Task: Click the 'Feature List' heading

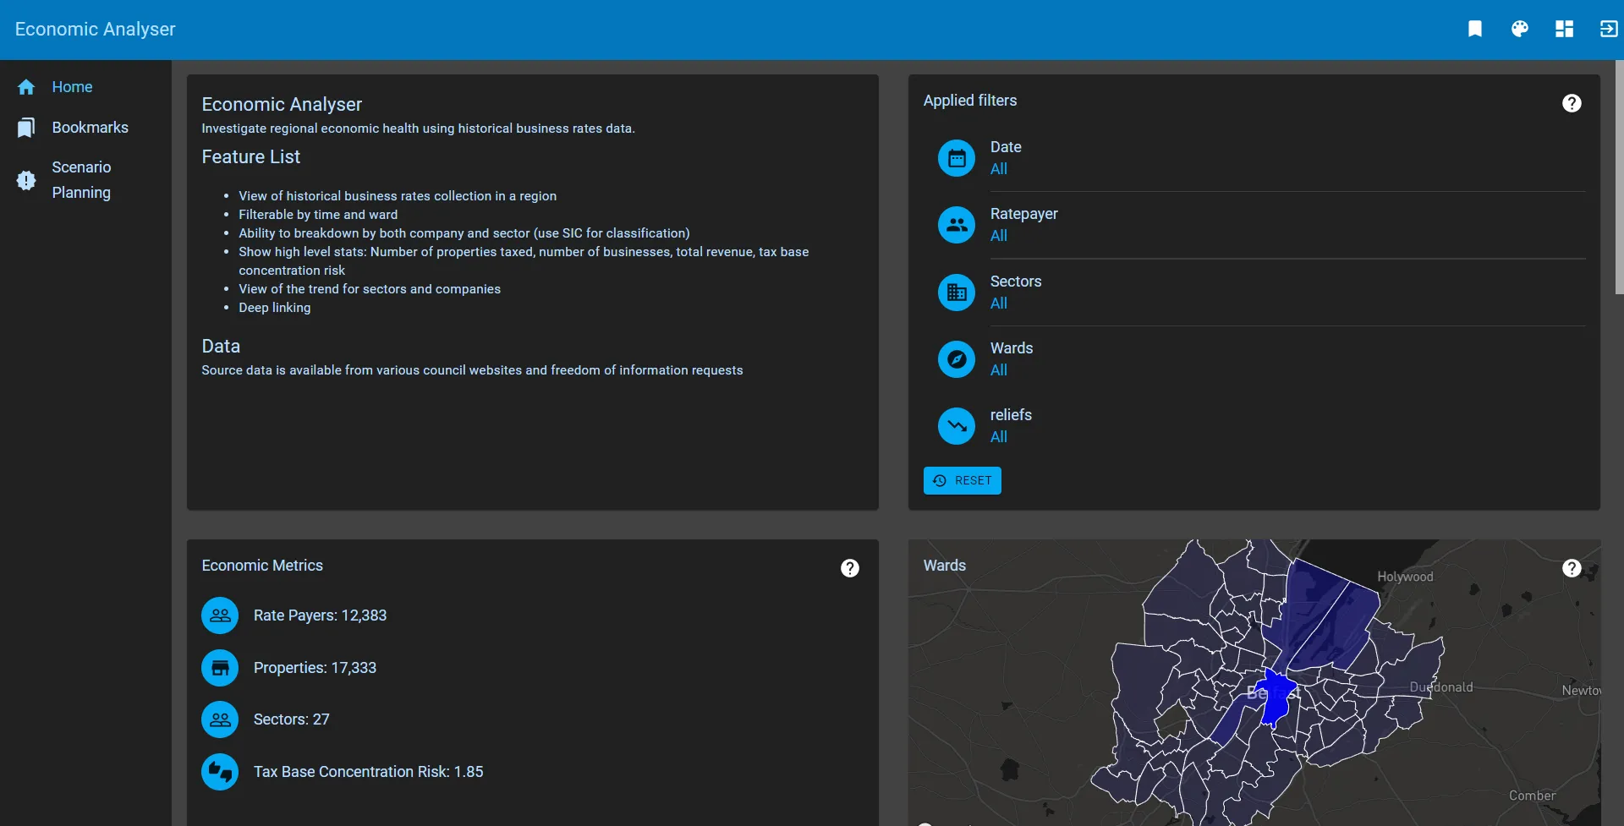Action: (250, 157)
